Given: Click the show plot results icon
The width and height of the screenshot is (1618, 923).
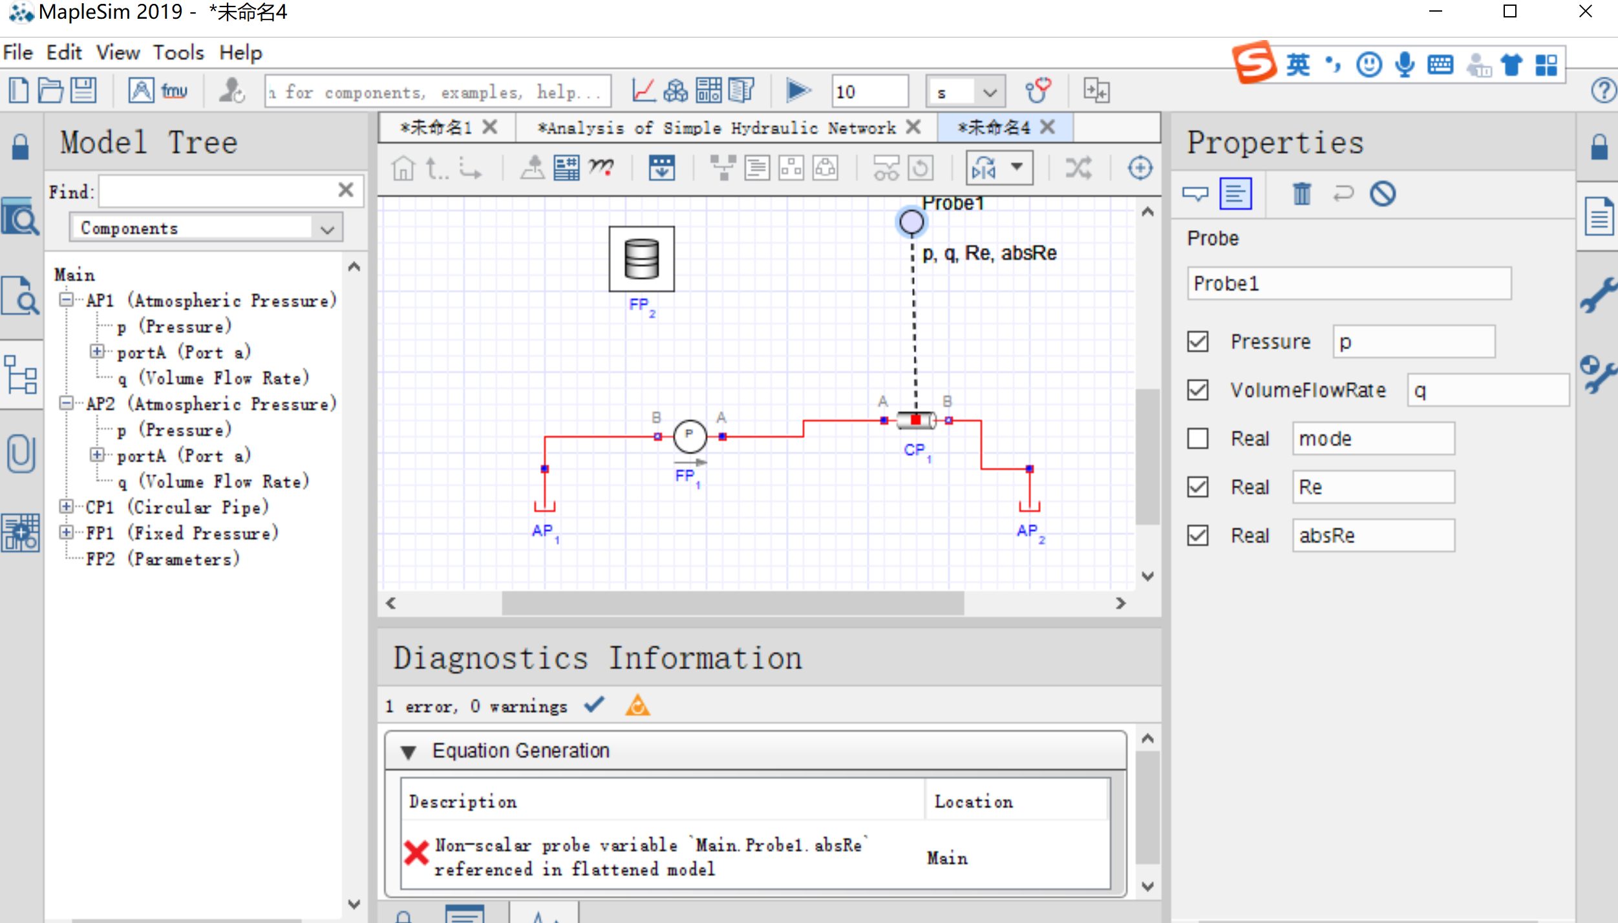Looking at the screenshot, I should point(643,90).
